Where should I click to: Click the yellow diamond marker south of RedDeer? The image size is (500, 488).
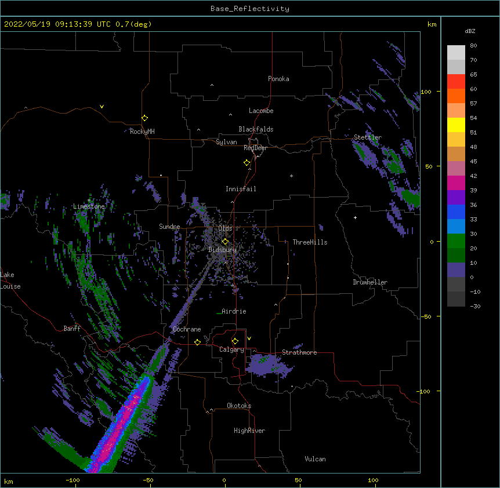(247, 162)
